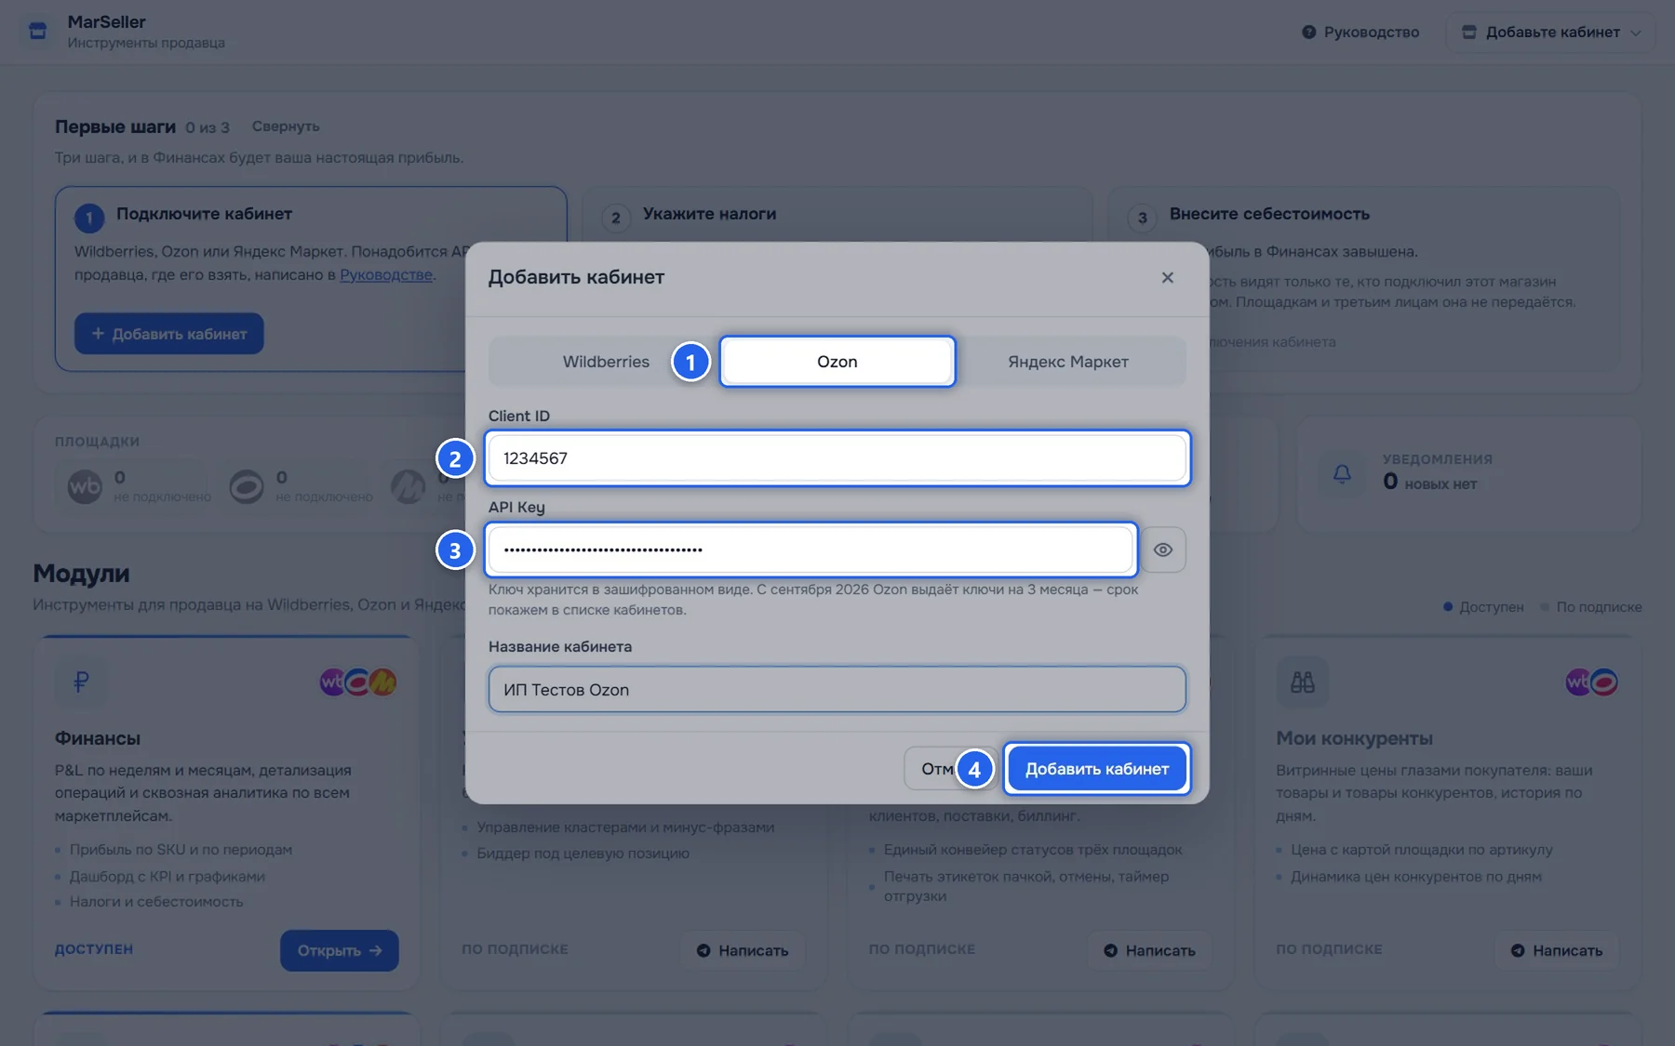
Task: Open the Руководство help link in header
Action: (x=1360, y=32)
